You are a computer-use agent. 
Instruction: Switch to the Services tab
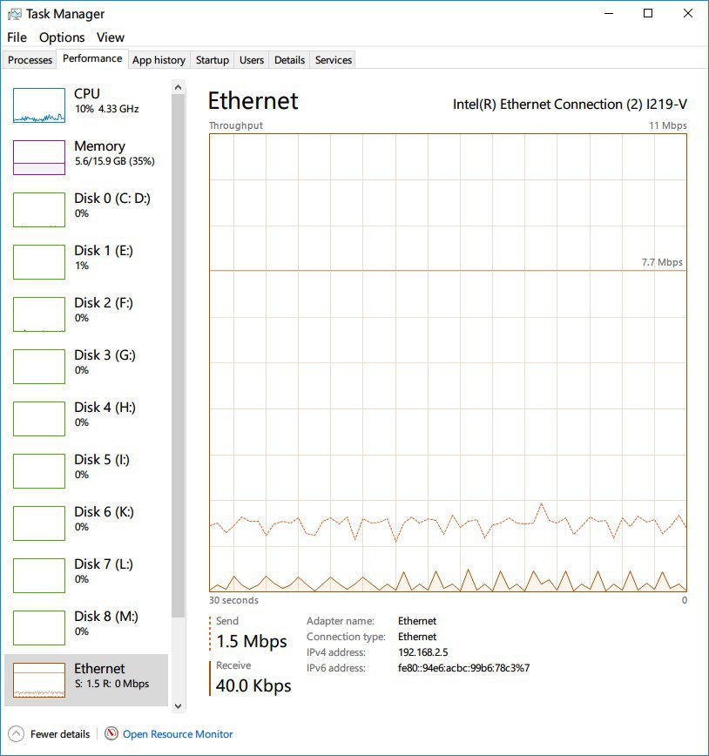tap(334, 60)
